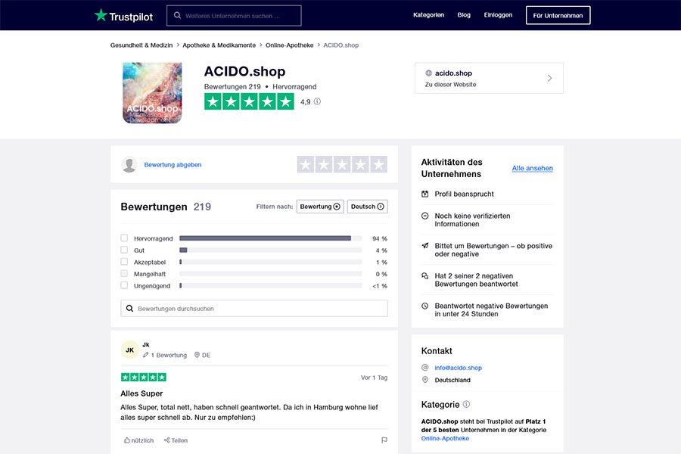Click the Gut 4% rating bar
This screenshot has width=681, height=454.
coord(271,250)
